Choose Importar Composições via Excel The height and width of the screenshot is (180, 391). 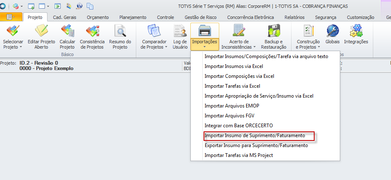(x=265, y=76)
